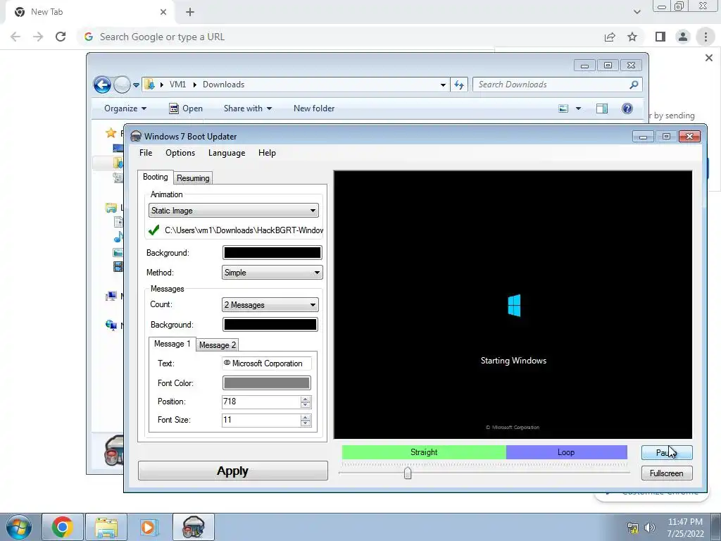This screenshot has width=721, height=541.
Task: Click the Favorites star in Explorer sidebar
Action: coord(111,133)
